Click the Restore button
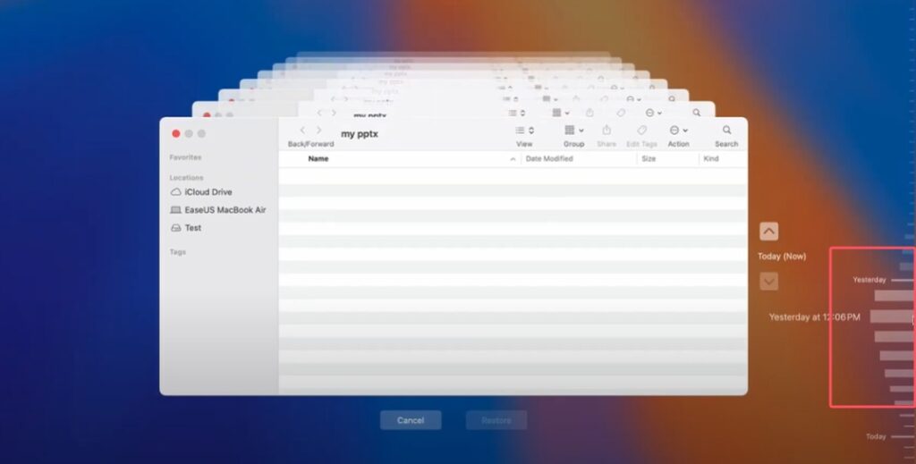916x464 pixels. (496, 420)
